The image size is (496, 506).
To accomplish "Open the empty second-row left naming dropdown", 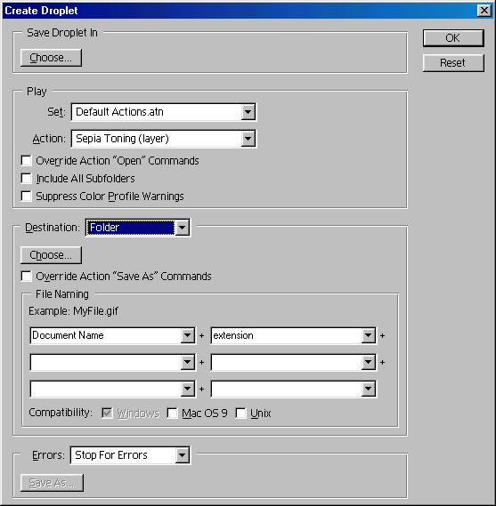I will pos(112,363).
